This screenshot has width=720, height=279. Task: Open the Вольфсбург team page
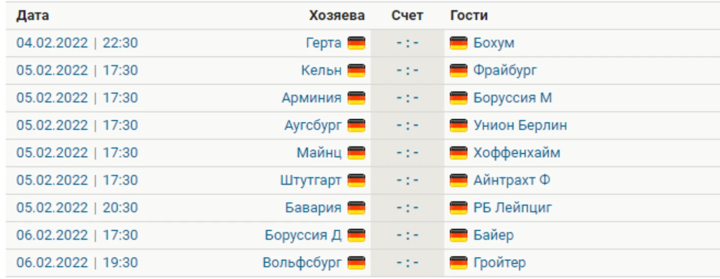click(x=302, y=263)
